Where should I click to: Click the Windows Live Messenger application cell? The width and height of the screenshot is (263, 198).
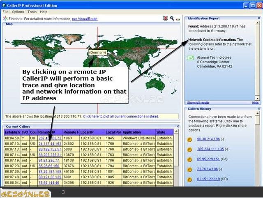click(x=139, y=138)
